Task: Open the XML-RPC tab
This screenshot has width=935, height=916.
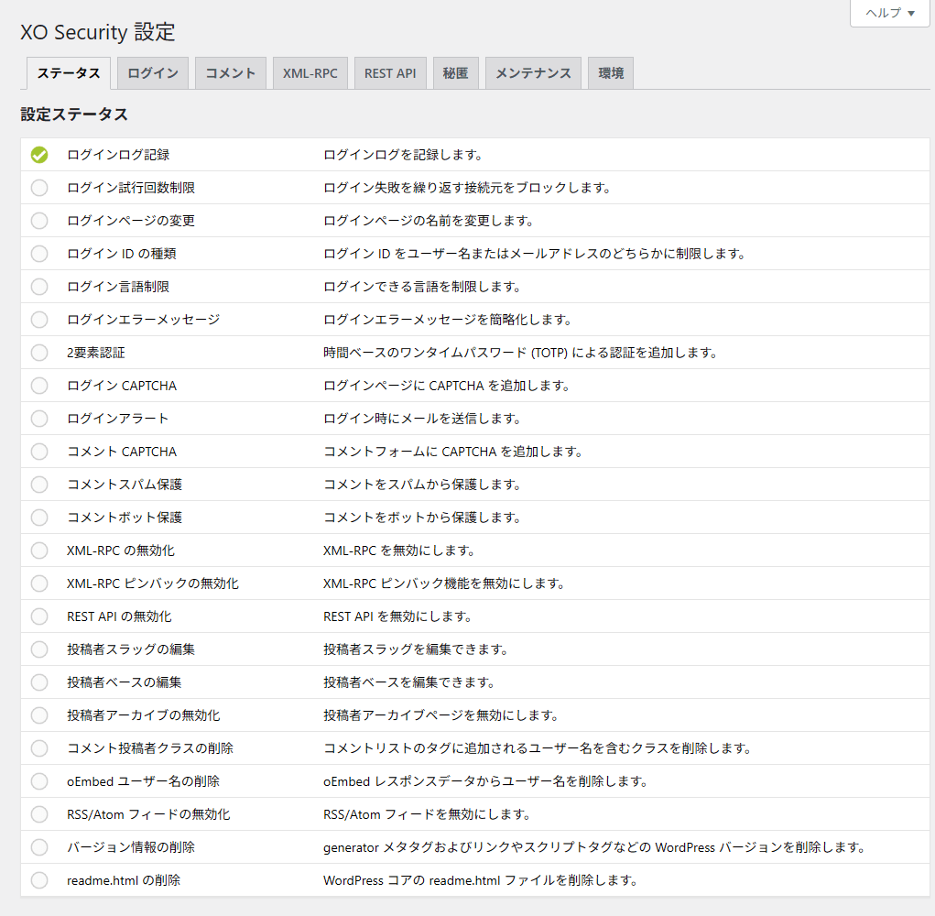Action: click(x=310, y=73)
